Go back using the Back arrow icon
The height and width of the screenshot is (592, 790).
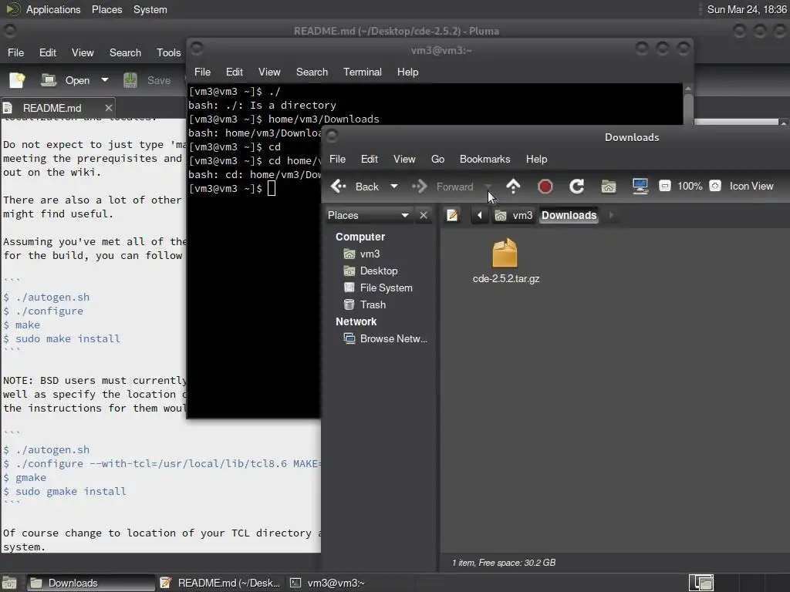tap(339, 187)
